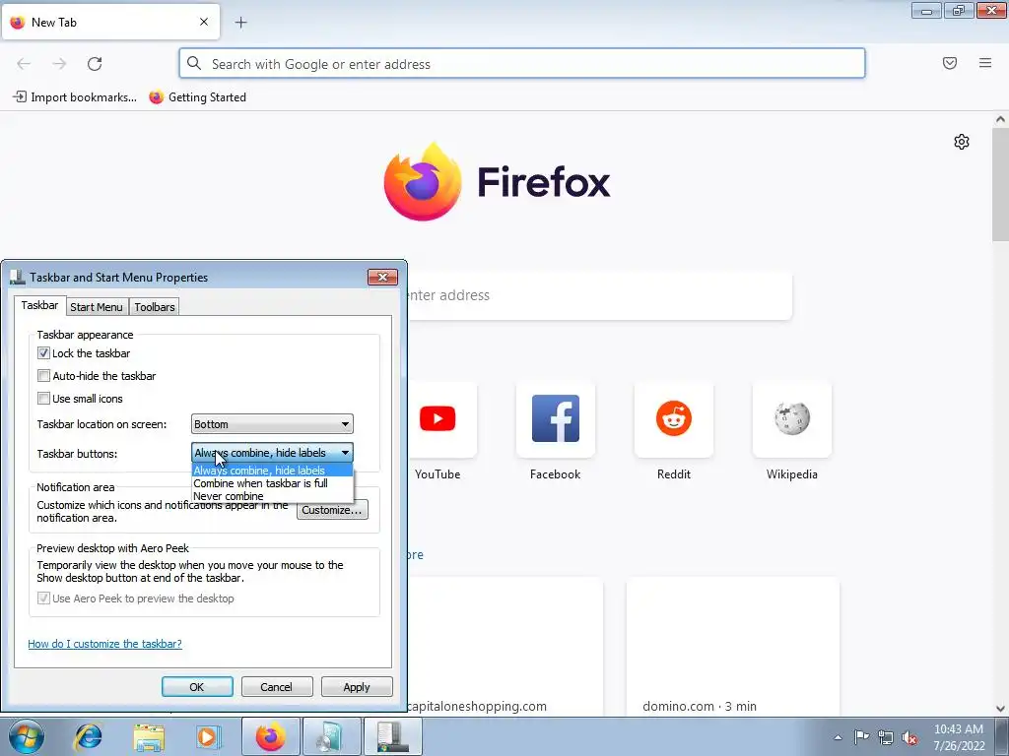Open network tray icon
Image resolution: width=1009 pixels, height=756 pixels.
[x=886, y=737]
